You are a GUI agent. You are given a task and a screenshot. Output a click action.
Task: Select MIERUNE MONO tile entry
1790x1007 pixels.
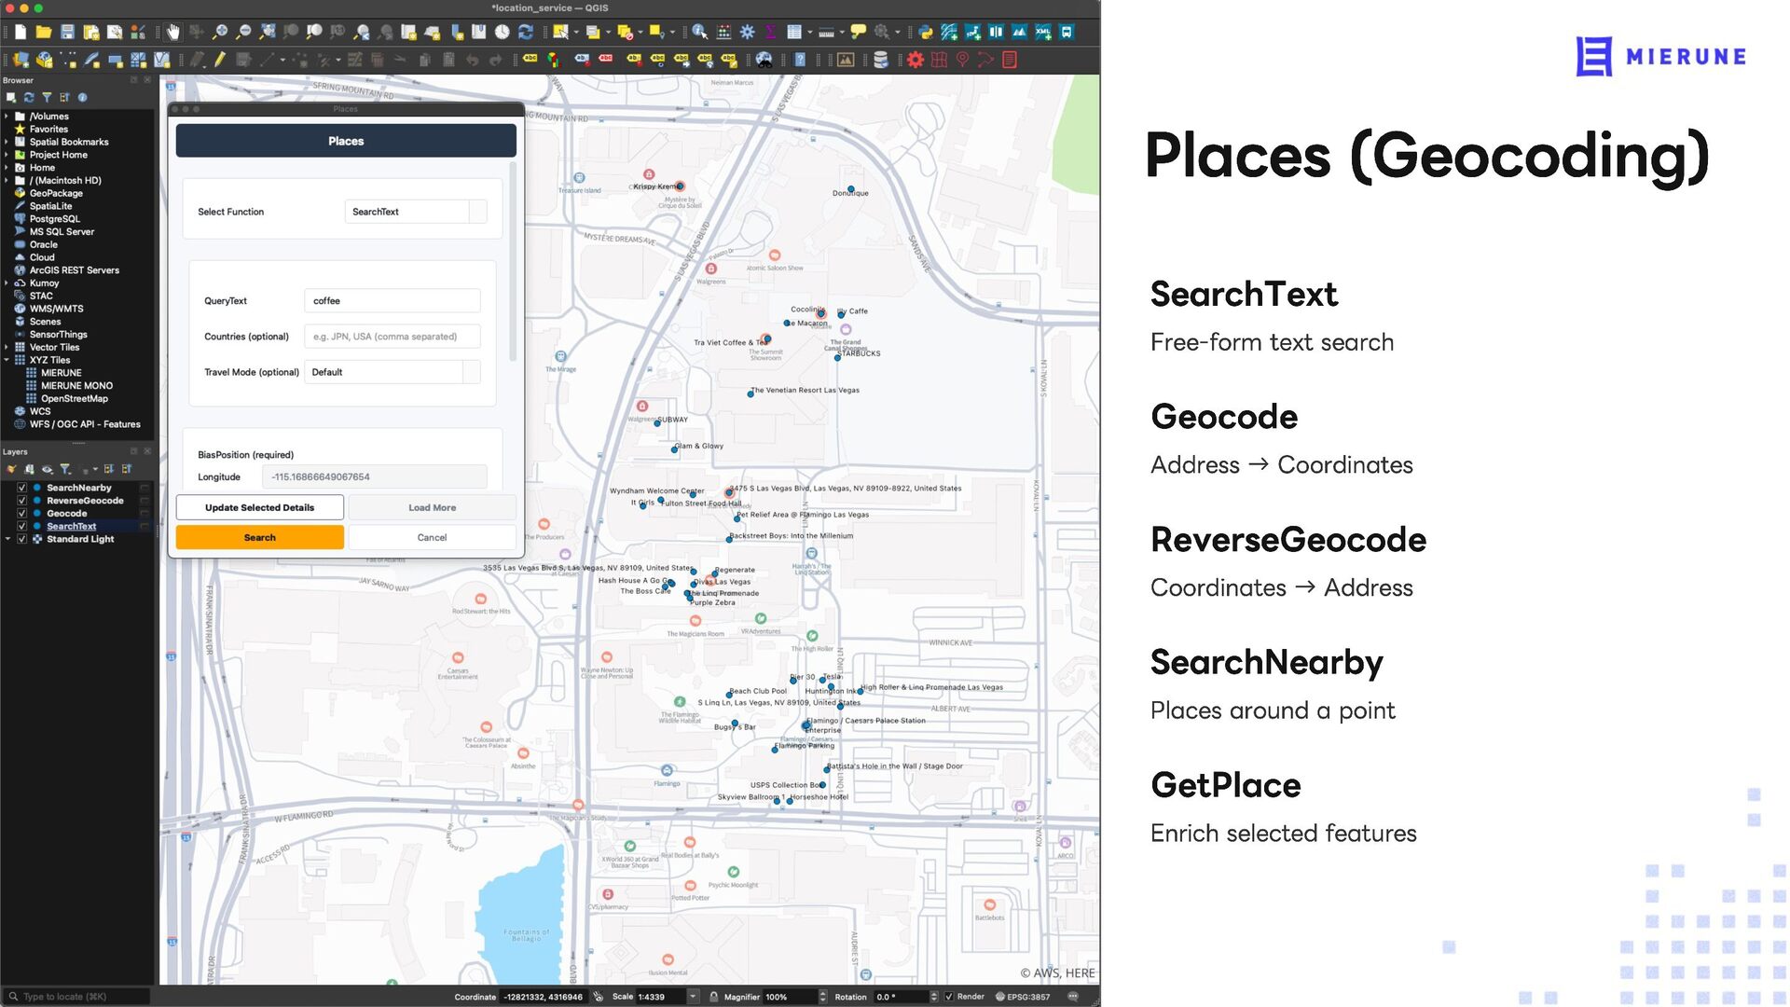76,386
